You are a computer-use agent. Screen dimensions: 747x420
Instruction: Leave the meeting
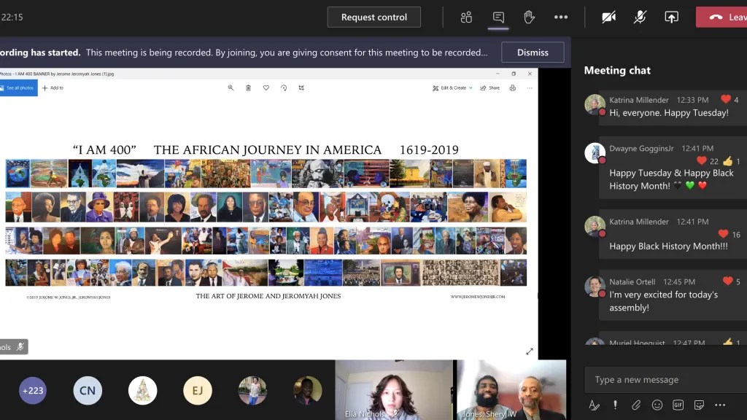(x=721, y=17)
